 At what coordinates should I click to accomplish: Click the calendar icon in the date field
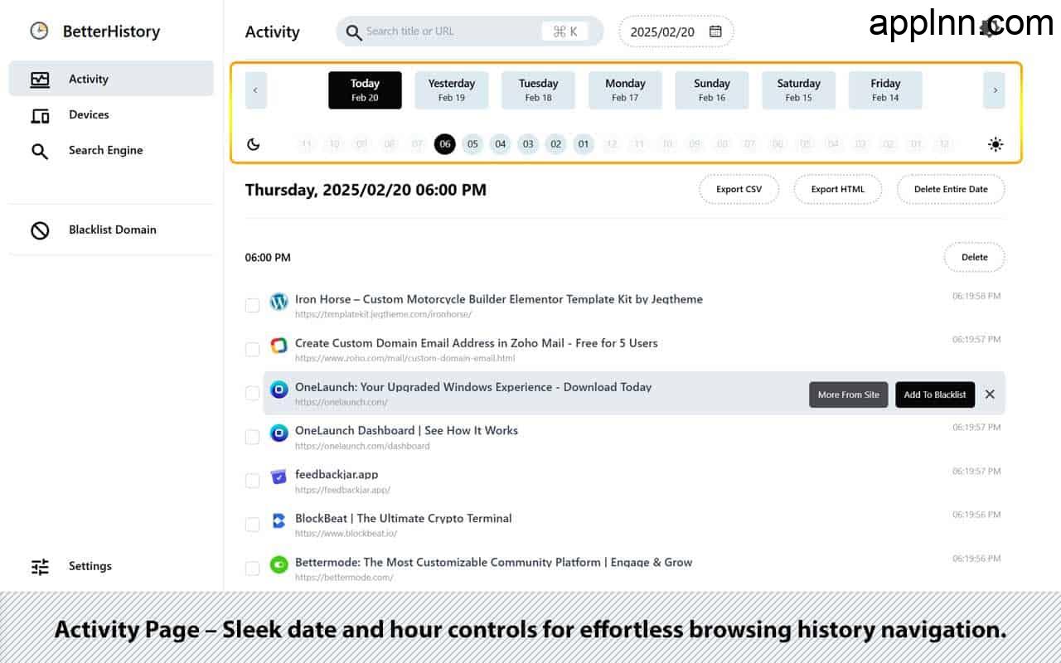tap(715, 31)
